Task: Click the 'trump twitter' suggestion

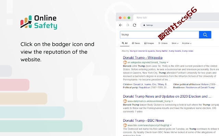Action: (162, 51)
